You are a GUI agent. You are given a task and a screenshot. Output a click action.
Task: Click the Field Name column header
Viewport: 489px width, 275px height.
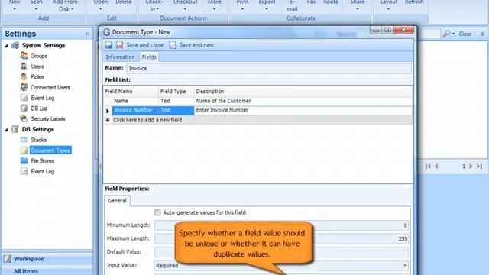[131, 91]
